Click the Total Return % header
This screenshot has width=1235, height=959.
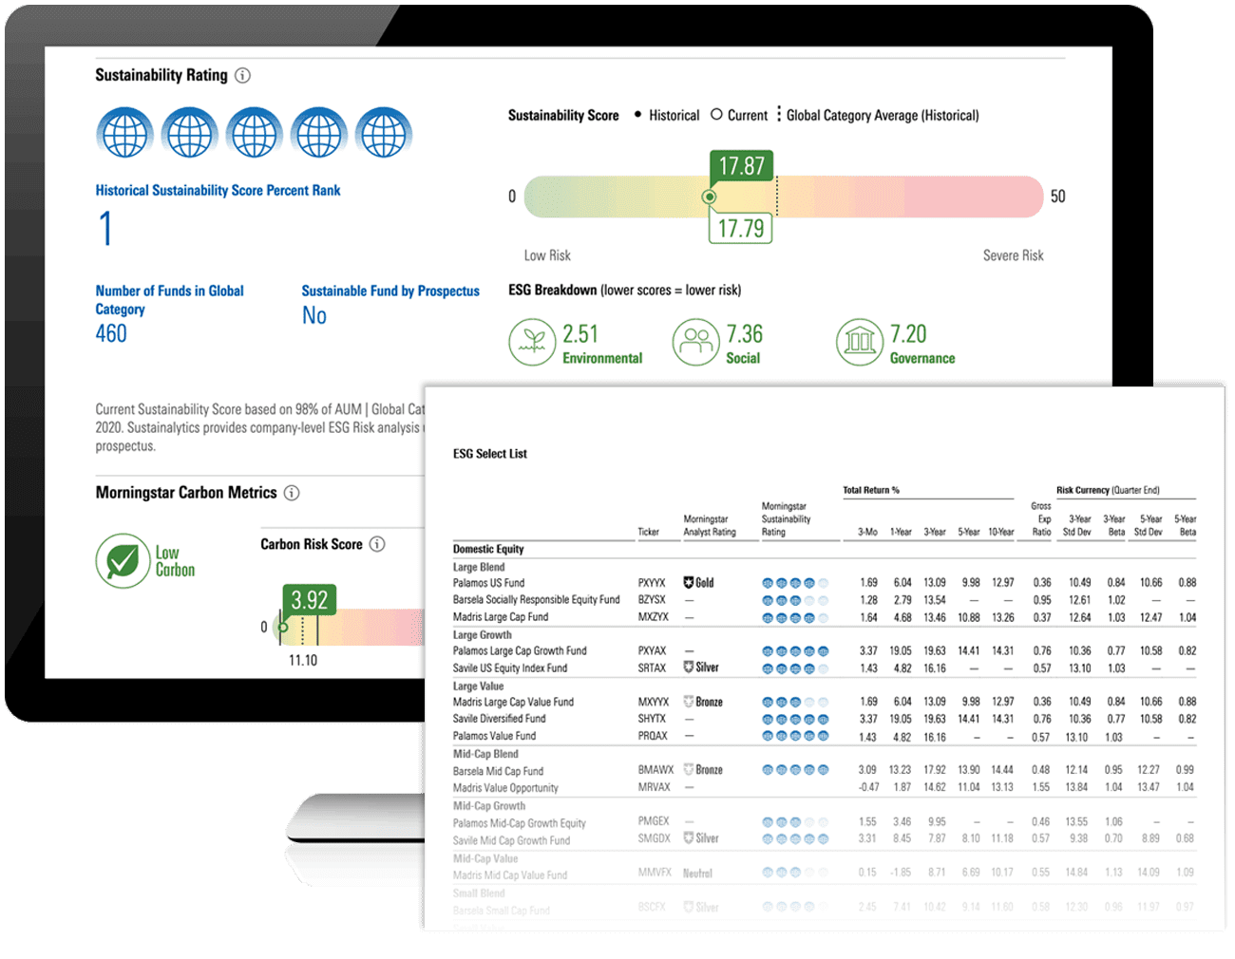click(871, 490)
